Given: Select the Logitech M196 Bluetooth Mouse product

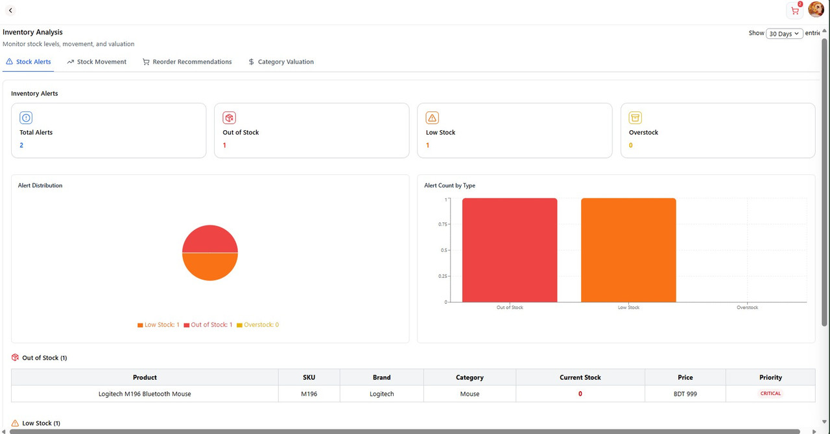Looking at the screenshot, I should coord(144,393).
